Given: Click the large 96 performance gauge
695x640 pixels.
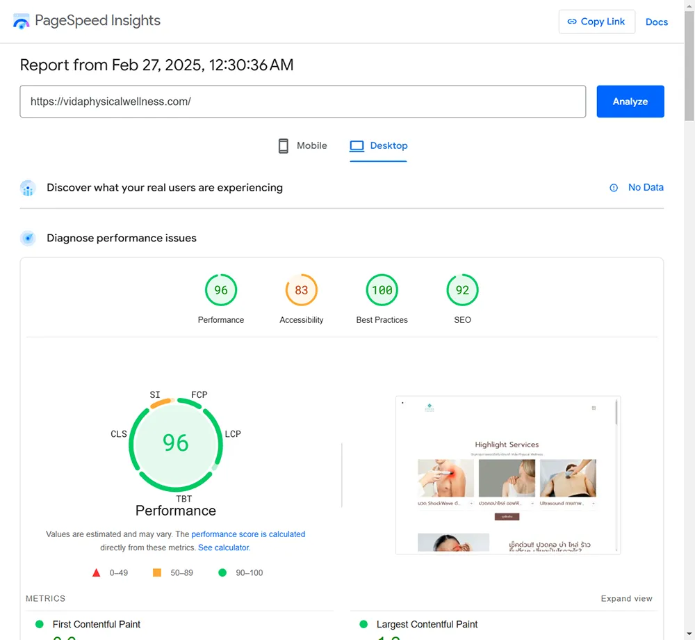Looking at the screenshot, I should point(176,445).
